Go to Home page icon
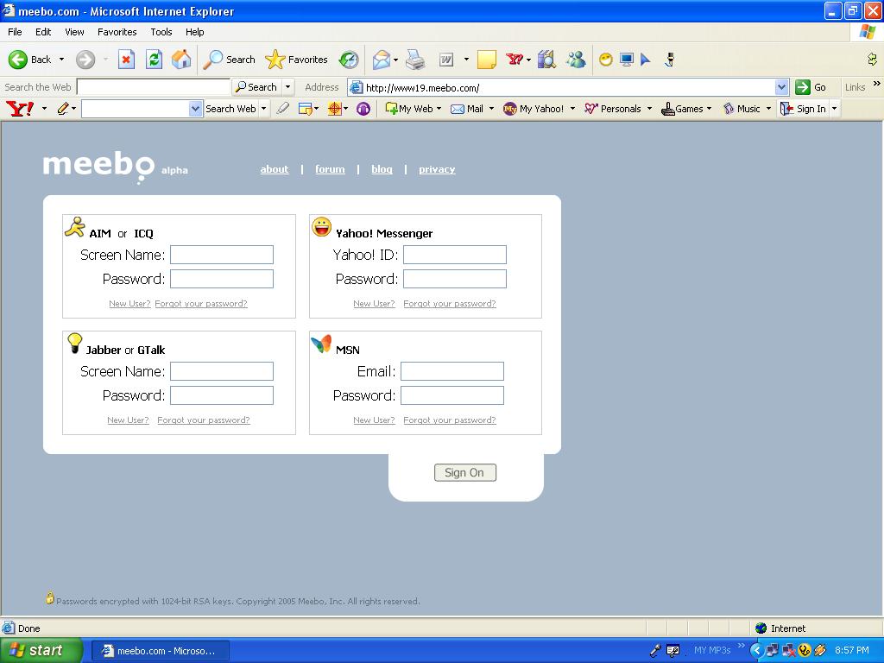The width and height of the screenshot is (884, 663). pos(181,60)
